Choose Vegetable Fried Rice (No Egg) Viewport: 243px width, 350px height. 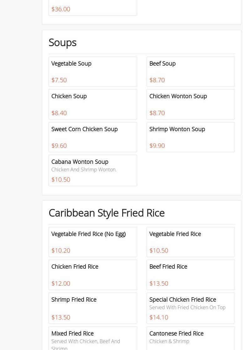93,242
